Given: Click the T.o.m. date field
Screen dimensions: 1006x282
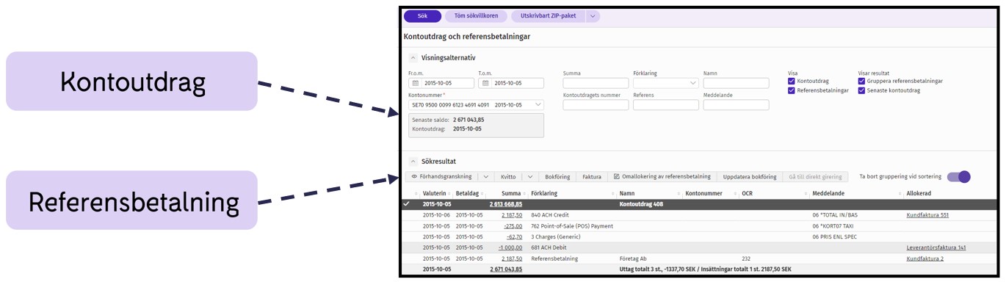Looking at the screenshot, I should coord(511,83).
